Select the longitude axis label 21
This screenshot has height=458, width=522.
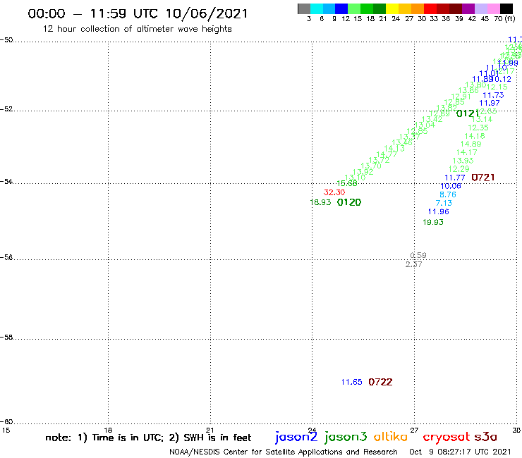pyautogui.click(x=210, y=430)
